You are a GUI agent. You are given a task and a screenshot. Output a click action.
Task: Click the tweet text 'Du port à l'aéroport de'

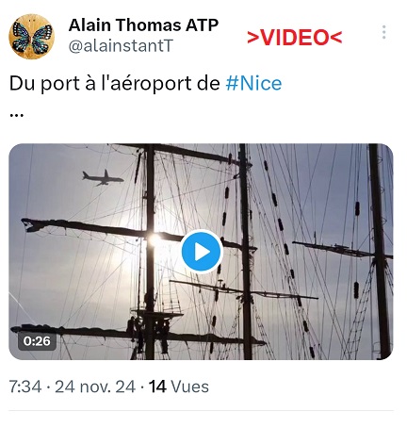115,83
